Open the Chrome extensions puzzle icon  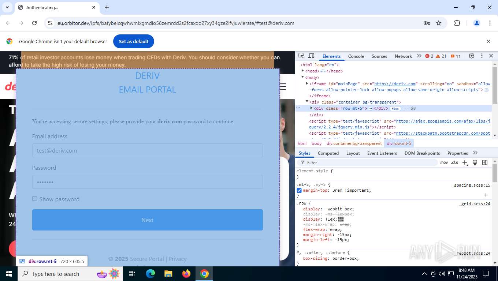point(457,23)
